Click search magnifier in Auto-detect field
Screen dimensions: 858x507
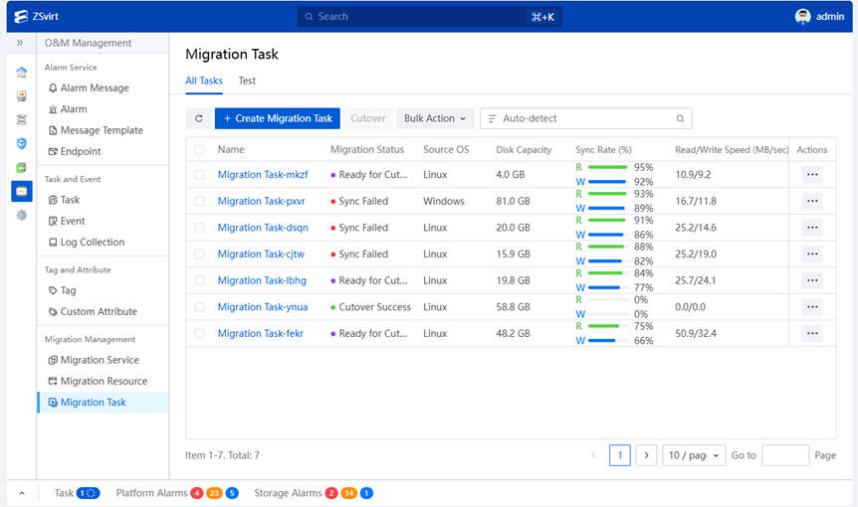(680, 118)
